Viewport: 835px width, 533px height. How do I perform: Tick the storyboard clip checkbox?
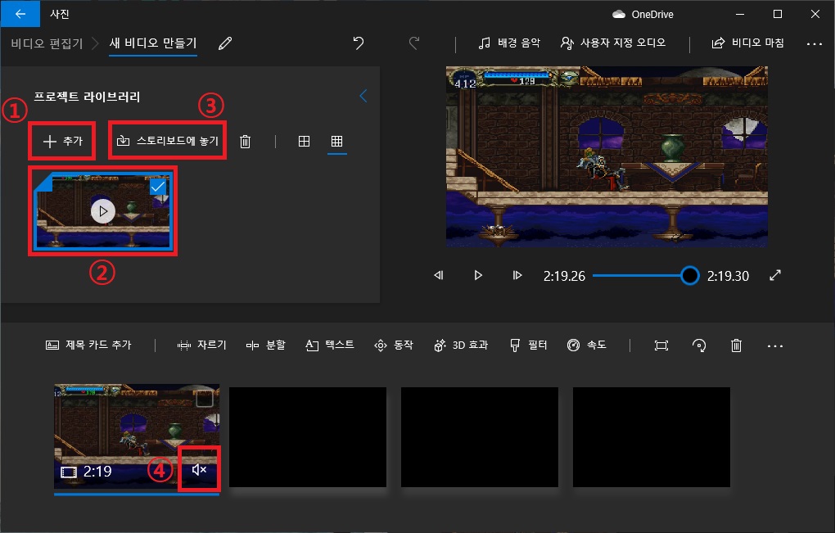click(205, 398)
